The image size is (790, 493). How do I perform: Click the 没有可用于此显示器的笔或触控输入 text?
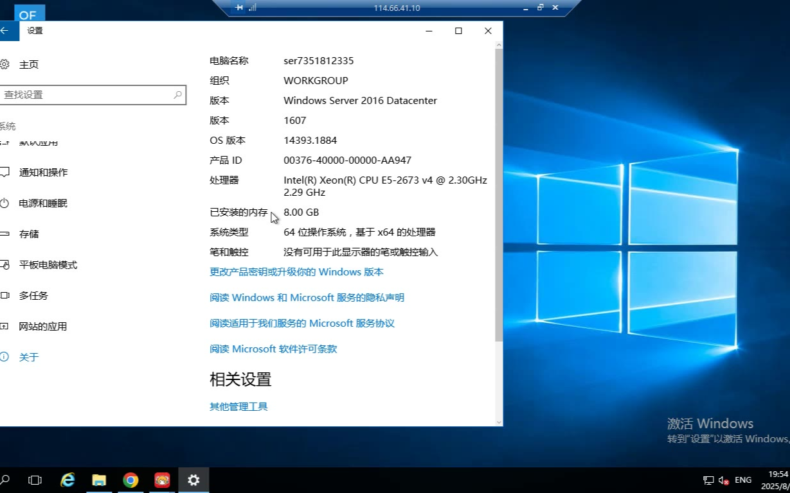361,252
